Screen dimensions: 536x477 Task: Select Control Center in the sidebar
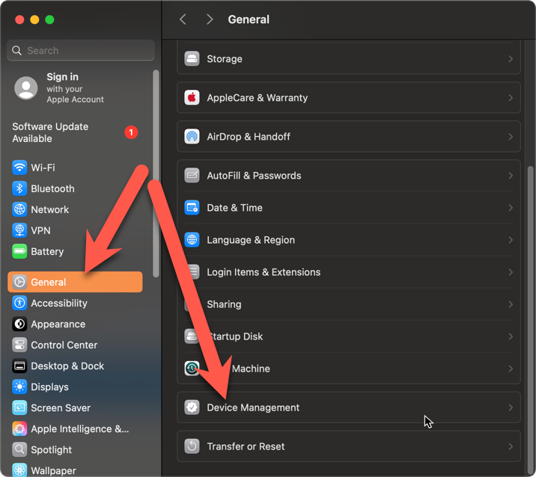(x=64, y=345)
